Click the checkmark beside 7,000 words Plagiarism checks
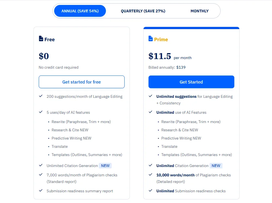This screenshot has width=272, height=203. (41, 175)
